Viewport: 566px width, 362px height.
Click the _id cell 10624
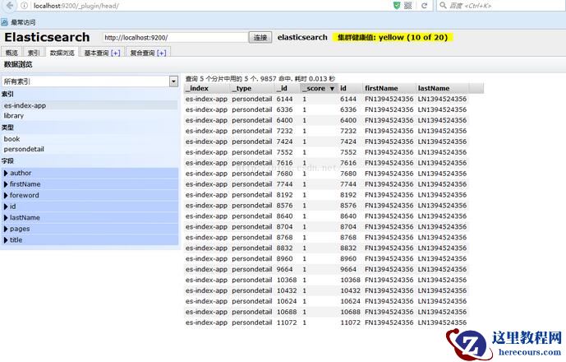coord(287,301)
